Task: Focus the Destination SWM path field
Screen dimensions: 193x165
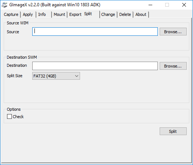Action: coord(95,66)
